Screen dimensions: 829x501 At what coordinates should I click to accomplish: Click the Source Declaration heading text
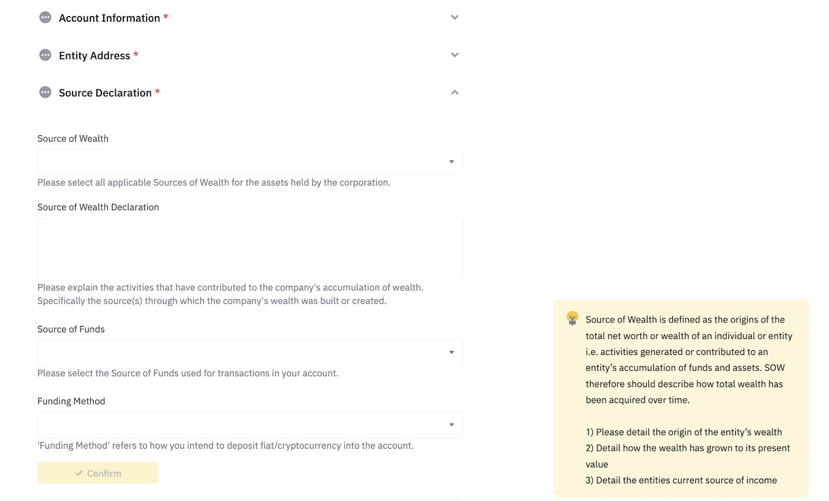click(105, 93)
